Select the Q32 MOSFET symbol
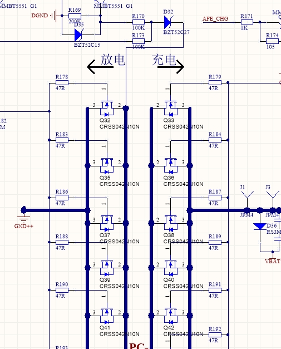Image resolution: width=281 pixels, height=349 pixels. click(107, 109)
